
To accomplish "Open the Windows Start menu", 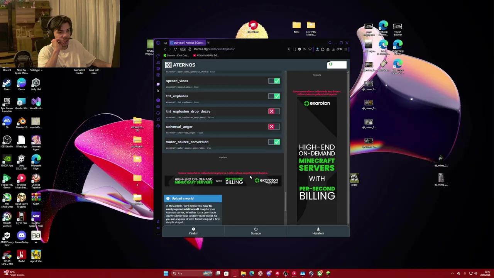I will tap(166, 273).
